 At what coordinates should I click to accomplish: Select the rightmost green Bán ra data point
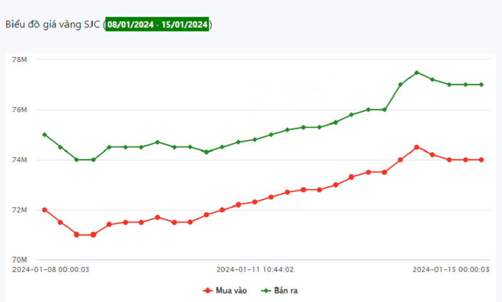tap(481, 85)
